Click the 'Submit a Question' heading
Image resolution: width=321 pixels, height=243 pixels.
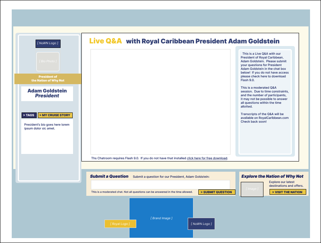coord(109,176)
